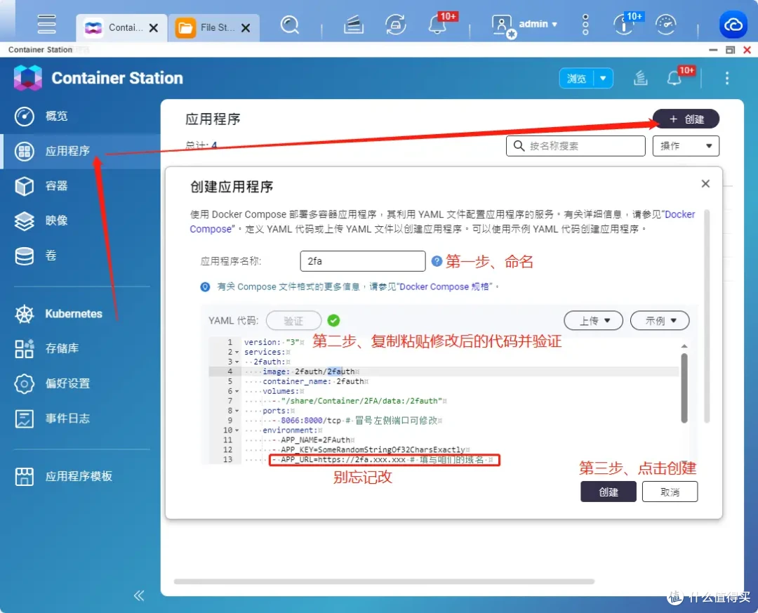
Task: Collapse the services fold arrow on line 2
Action: [237, 352]
